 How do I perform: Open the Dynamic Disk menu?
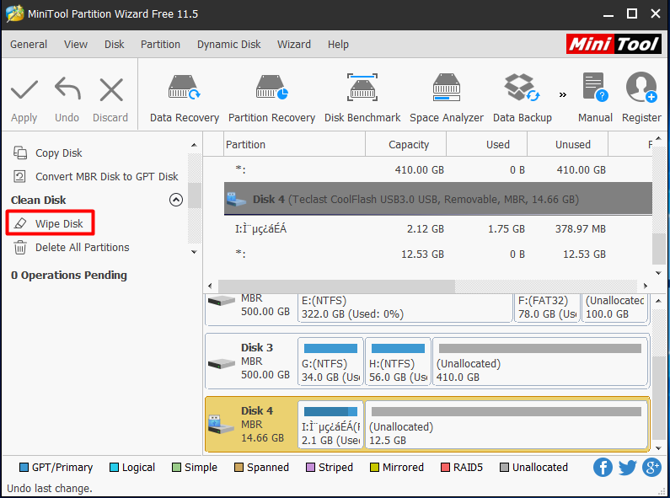(x=228, y=45)
